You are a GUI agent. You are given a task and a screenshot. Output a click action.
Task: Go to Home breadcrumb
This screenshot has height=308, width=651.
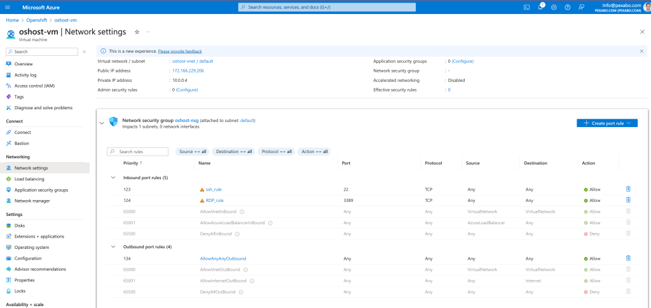pyautogui.click(x=13, y=20)
